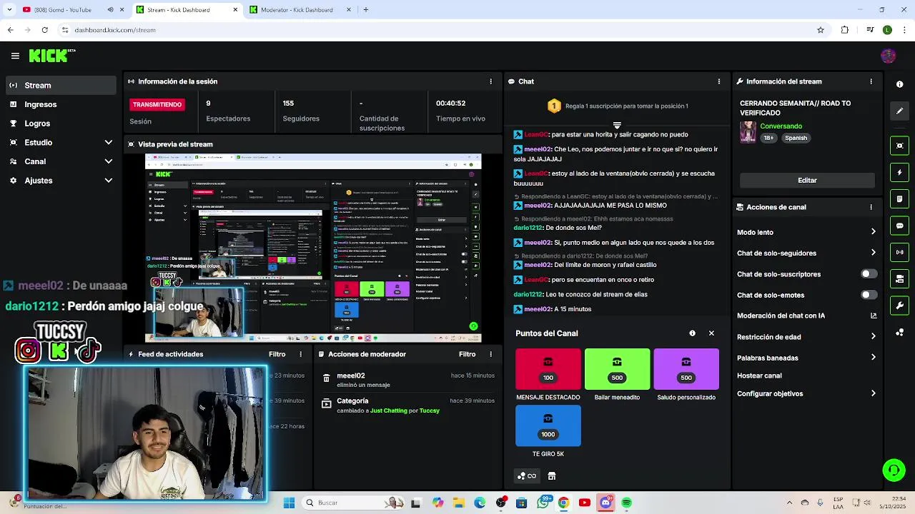Open info for Puntos del Canal
This screenshot has width=915, height=514.
[692, 333]
